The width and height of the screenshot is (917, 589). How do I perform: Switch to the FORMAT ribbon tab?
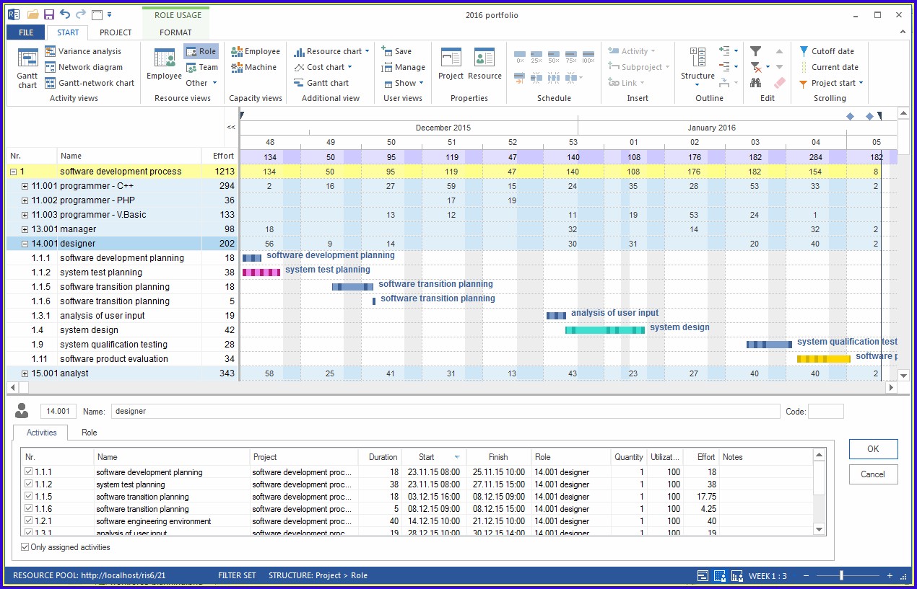tap(175, 32)
